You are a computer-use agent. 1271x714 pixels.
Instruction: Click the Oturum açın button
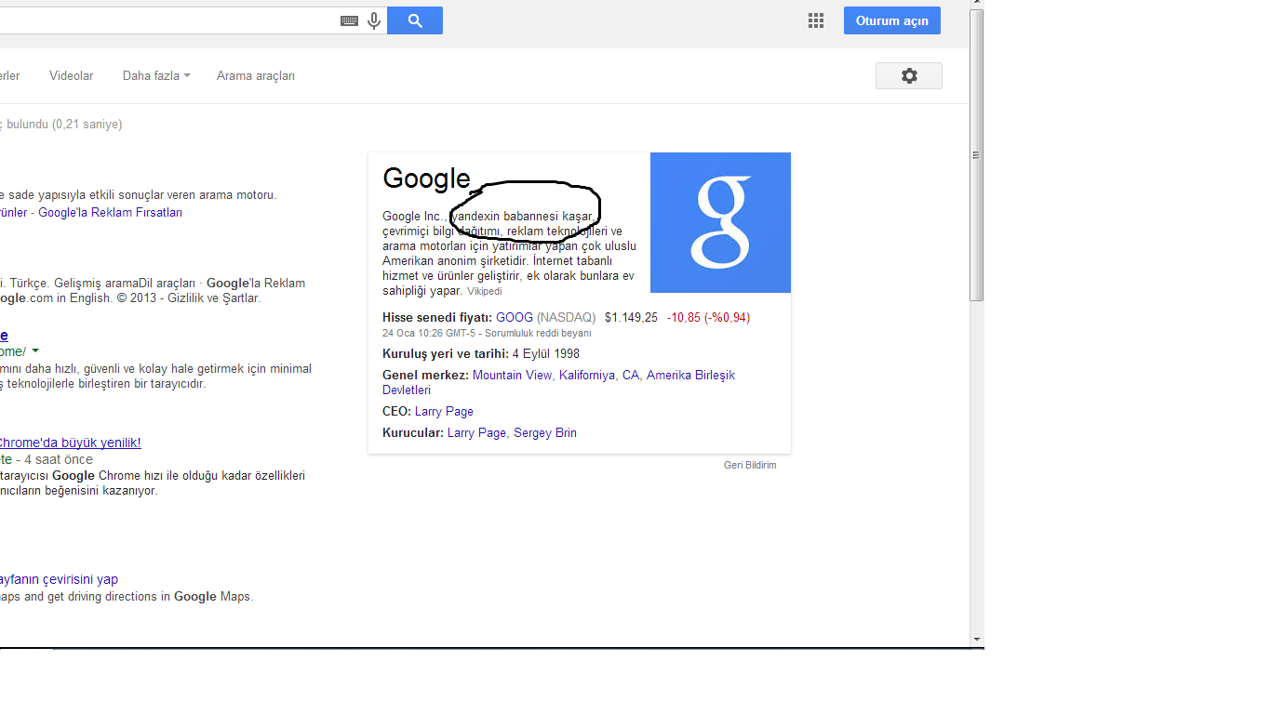892,20
